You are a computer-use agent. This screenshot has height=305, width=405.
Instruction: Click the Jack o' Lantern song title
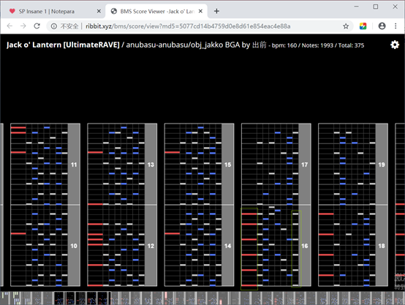63,45
